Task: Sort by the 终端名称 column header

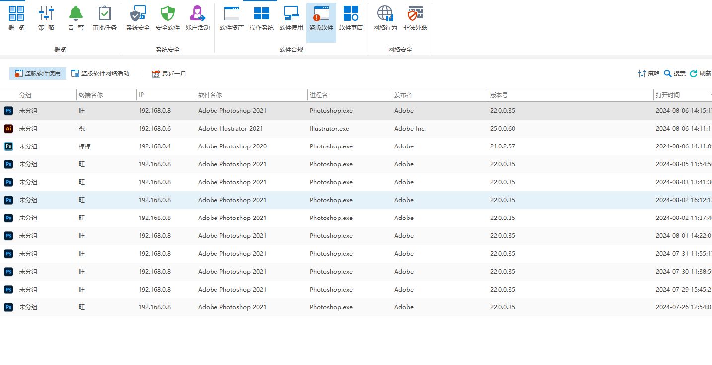Action: point(106,95)
